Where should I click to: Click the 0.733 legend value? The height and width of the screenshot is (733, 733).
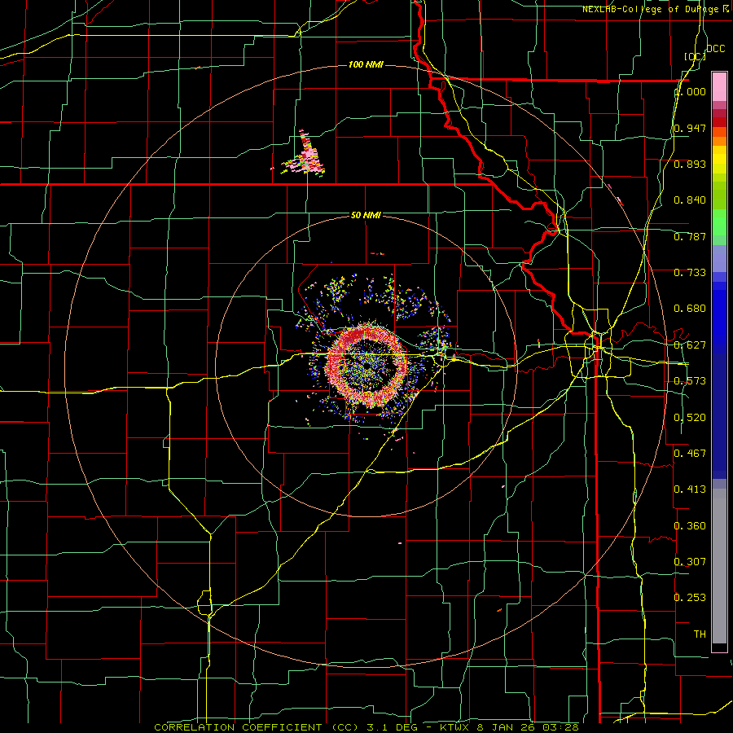[x=690, y=273]
